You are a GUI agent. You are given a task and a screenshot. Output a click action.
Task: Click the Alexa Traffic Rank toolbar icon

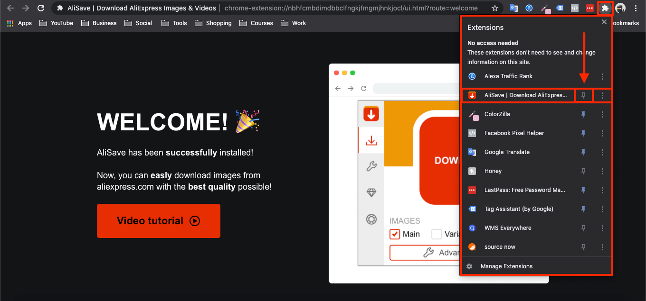pyautogui.click(x=529, y=8)
